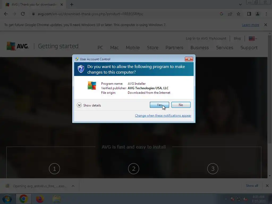The height and width of the screenshot is (204, 272).
Task: Click No in User Account Control dialog
Action: [181, 105]
